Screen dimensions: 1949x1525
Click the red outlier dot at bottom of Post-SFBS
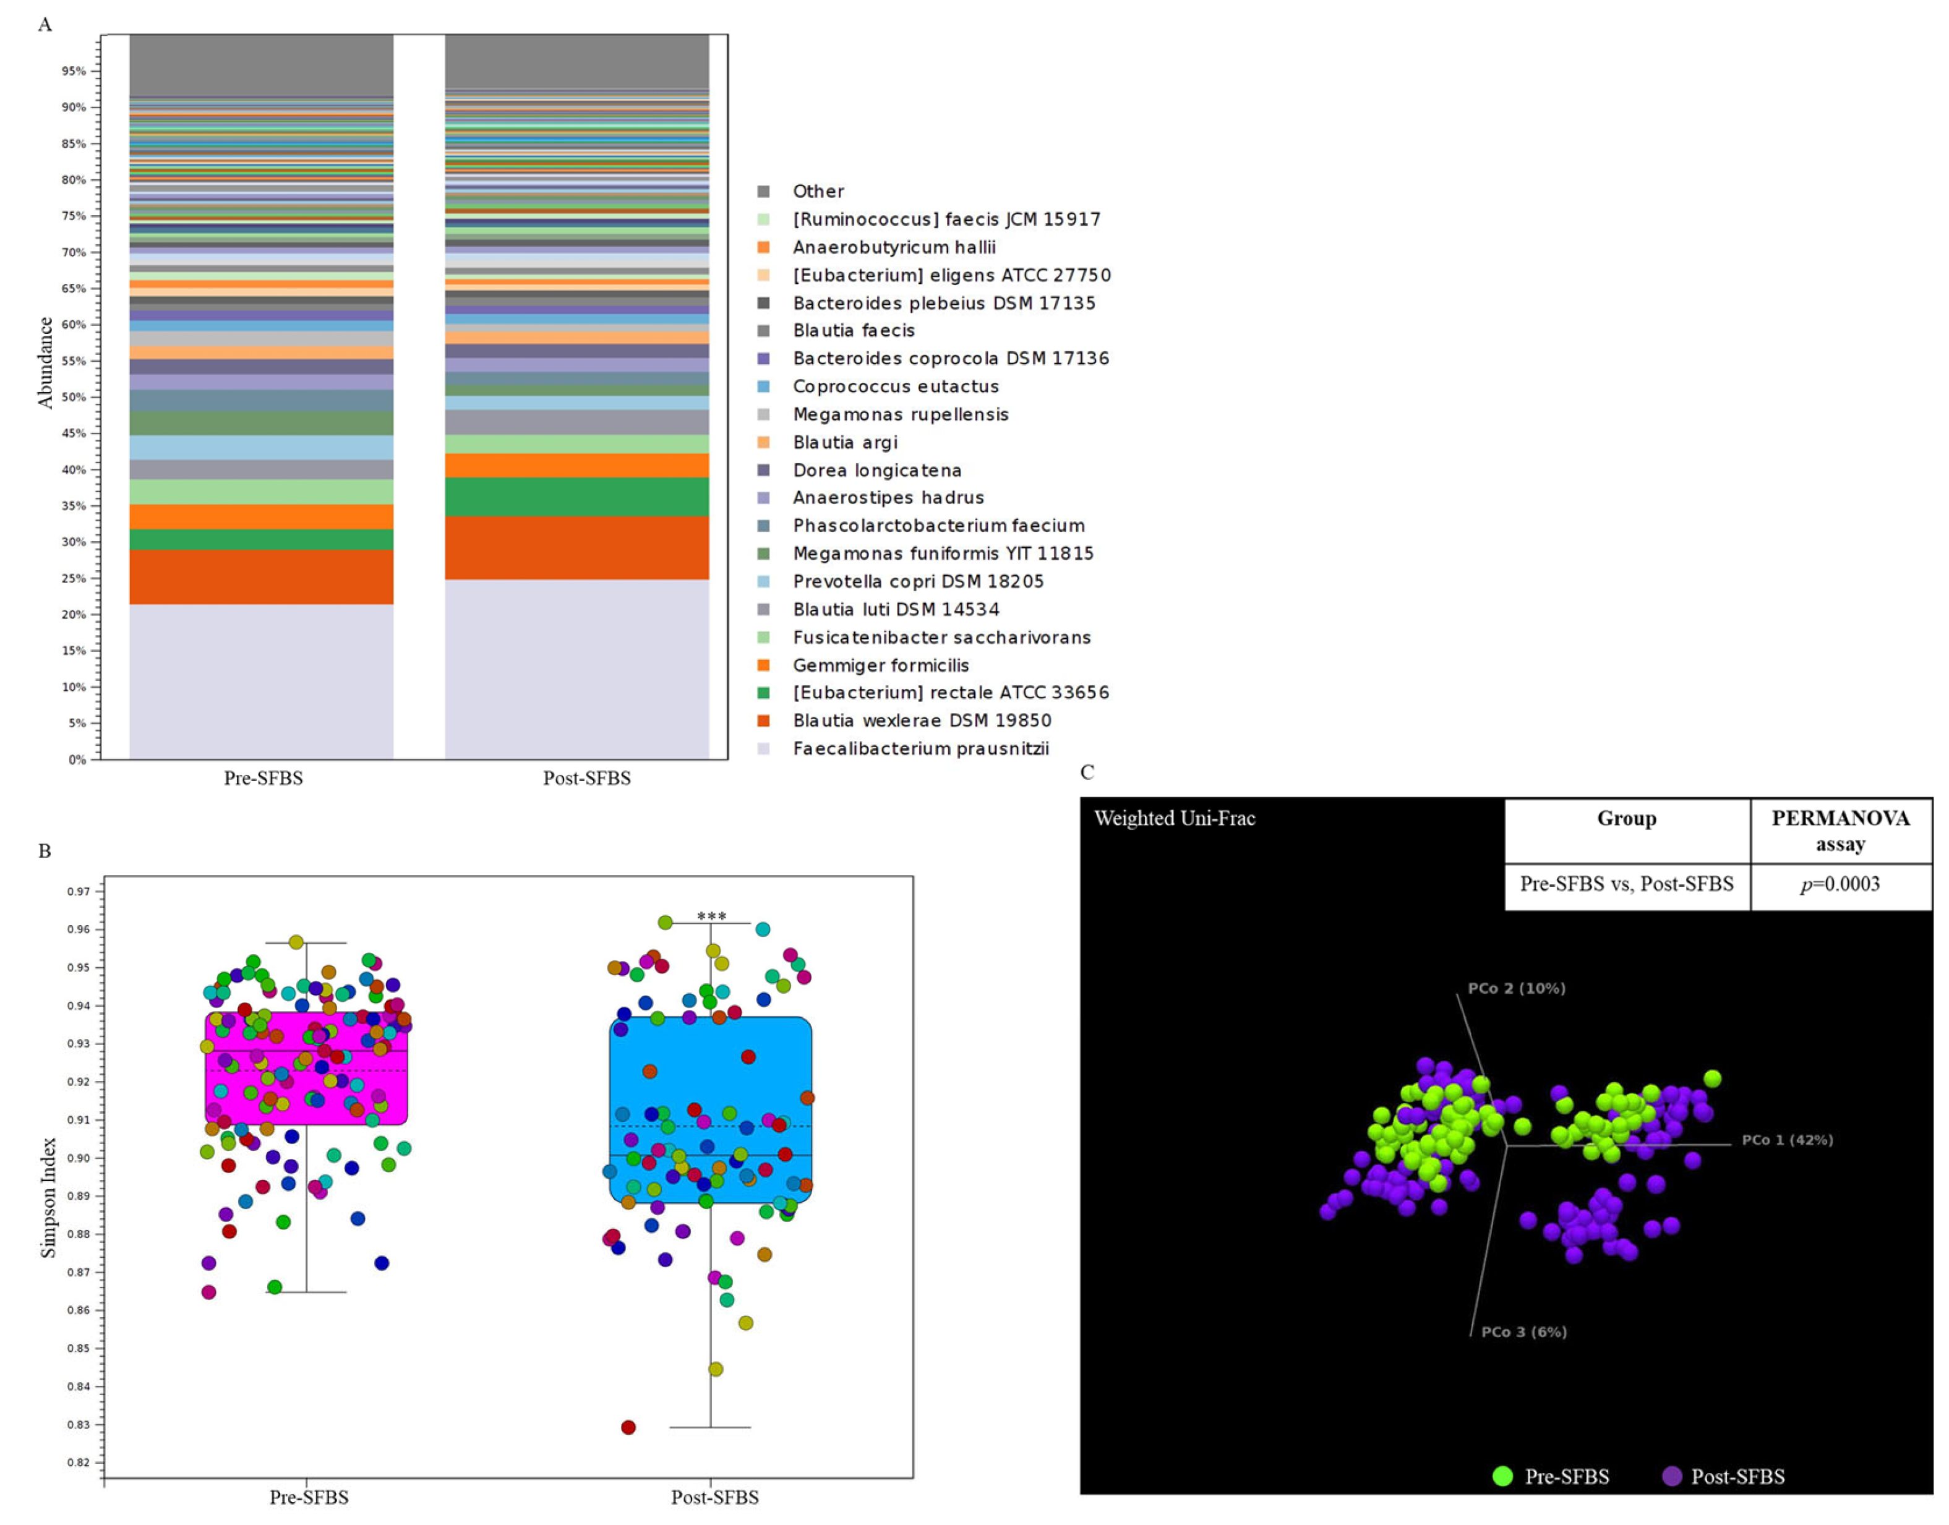point(628,1427)
